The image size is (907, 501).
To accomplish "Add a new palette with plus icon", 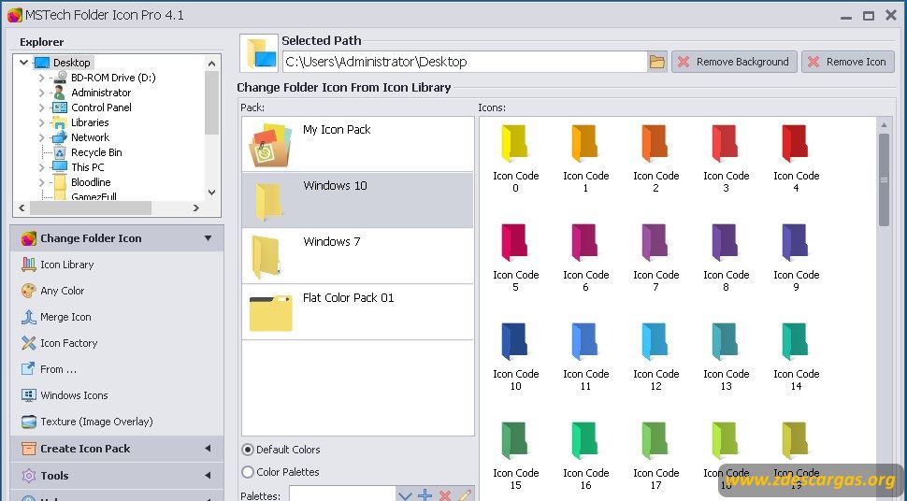I will 425,495.
